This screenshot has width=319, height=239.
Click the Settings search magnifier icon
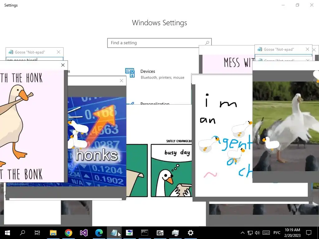(x=207, y=43)
